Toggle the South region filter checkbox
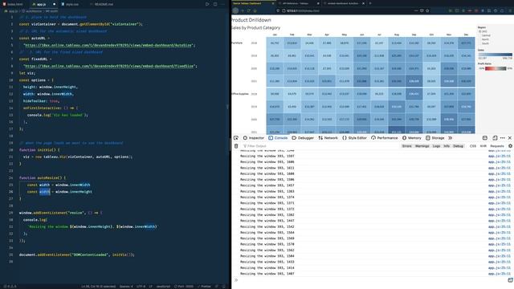 (x=480, y=43)
